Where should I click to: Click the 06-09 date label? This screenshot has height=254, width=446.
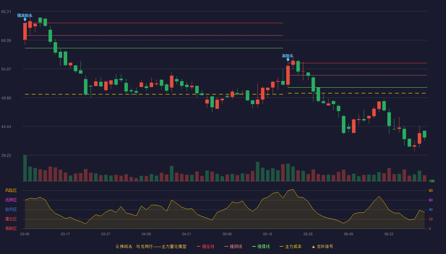click(x=349, y=234)
